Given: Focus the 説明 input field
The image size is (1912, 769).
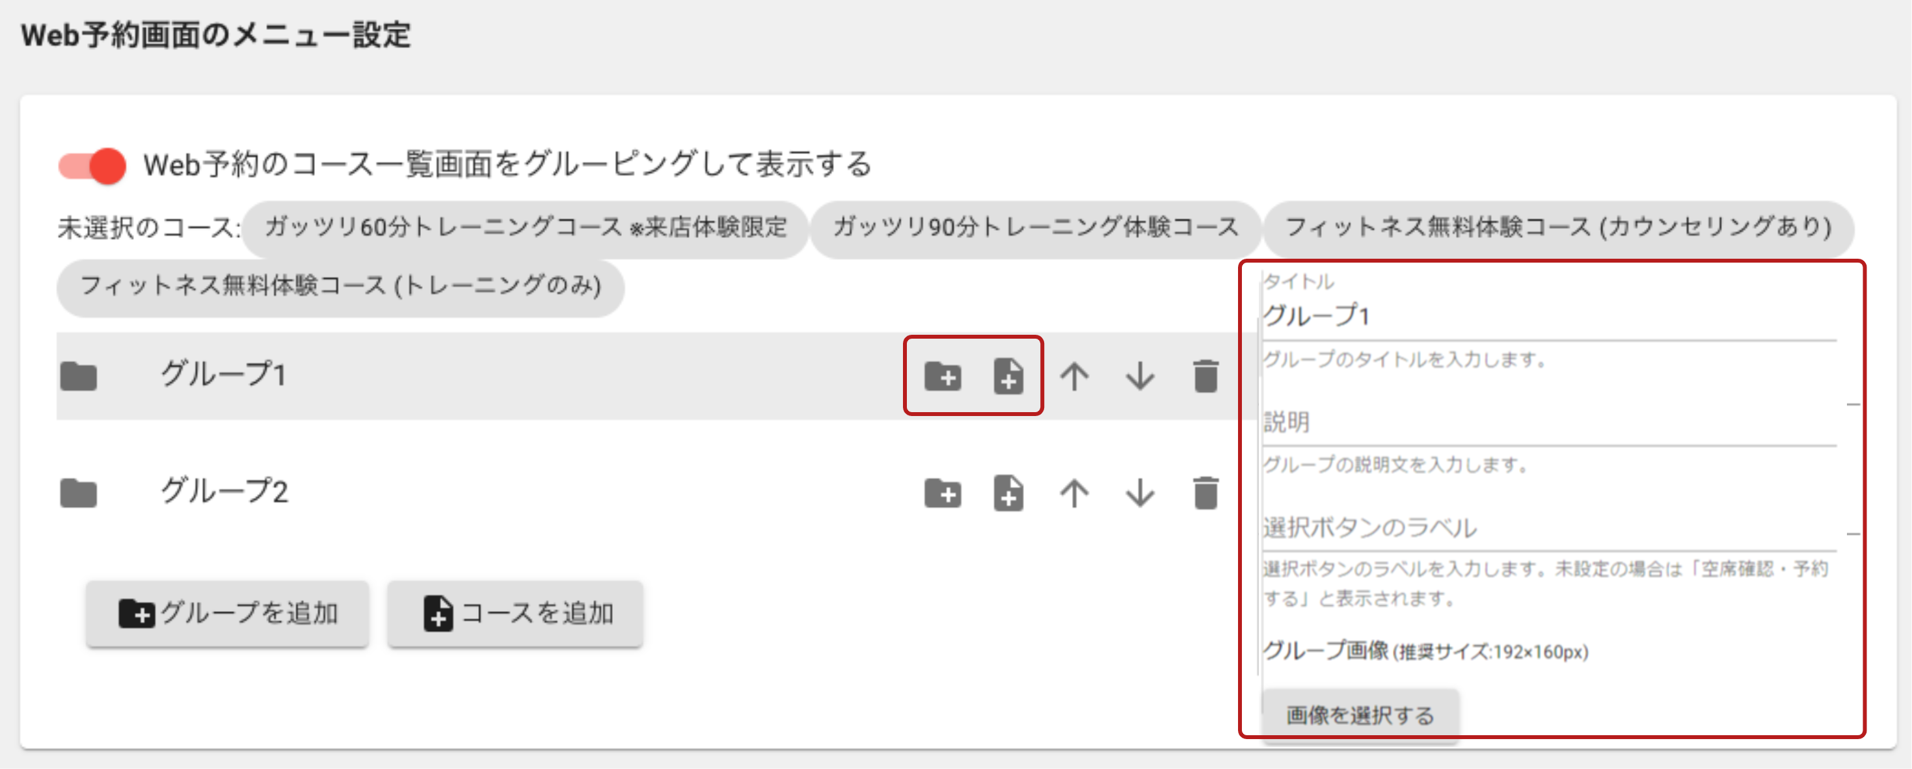Looking at the screenshot, I should pos(1549,423).
